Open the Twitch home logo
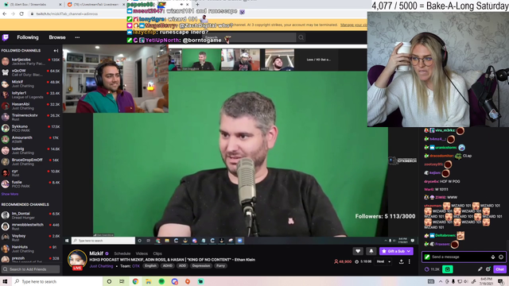Viewport: 509px width, 286px height. point(6,37)
